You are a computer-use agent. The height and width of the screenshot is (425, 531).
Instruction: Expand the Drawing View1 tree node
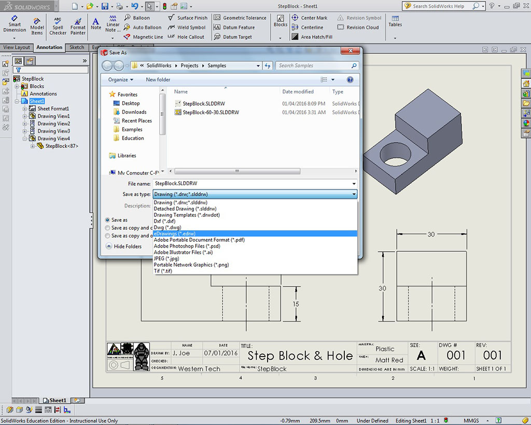click(24, 116)
